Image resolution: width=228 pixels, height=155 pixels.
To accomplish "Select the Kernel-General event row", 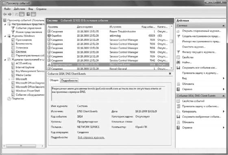I will coord(108,68).
